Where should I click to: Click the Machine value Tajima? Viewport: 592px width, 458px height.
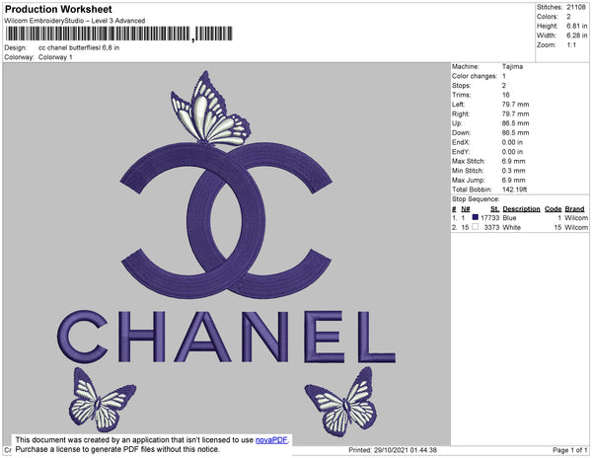click(x=512, y=66)
